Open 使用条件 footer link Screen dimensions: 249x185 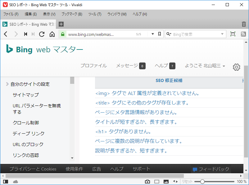(74, 169)
